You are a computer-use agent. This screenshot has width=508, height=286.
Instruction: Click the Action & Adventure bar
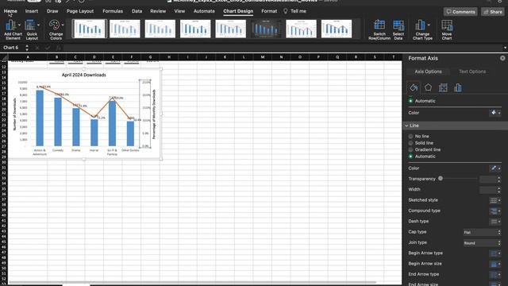point(40,118)
